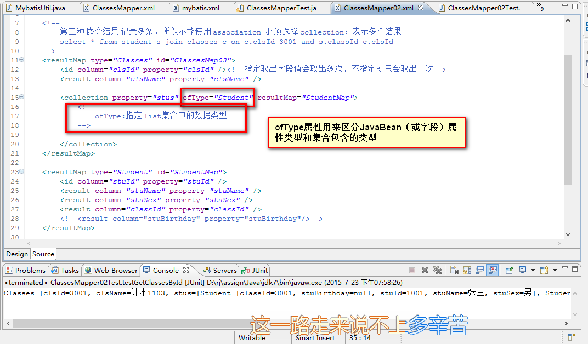This screenshot has height=344, width=588.
Task: Maximize the editor area
Action: click(575, 6)
